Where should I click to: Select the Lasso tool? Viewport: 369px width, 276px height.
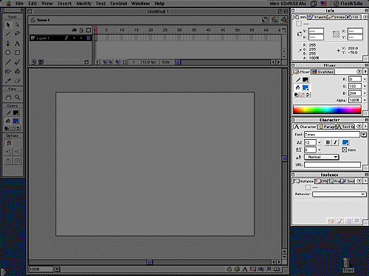pyautogui.click(x=17, y=34)
